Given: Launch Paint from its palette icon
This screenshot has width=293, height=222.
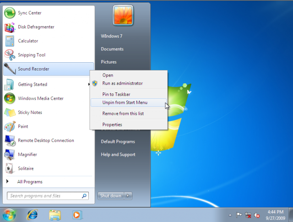Looking at the screenshot, I should 10,126.
